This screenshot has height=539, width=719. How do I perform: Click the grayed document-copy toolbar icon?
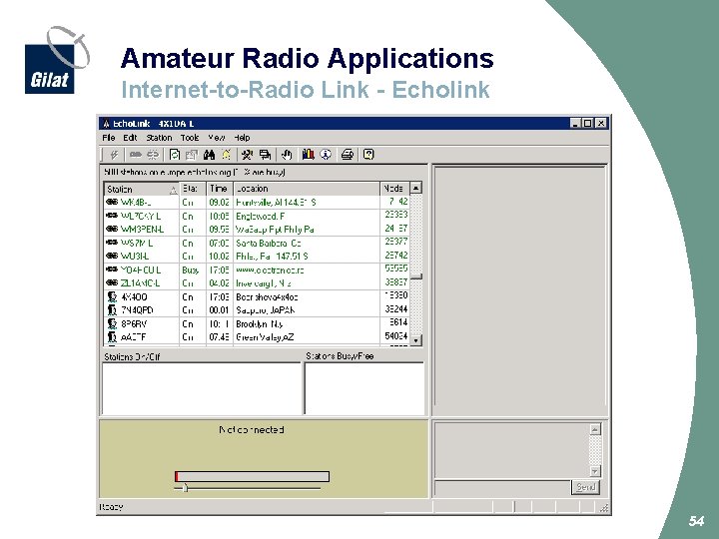pyautogui.click(x=192, y=155)
